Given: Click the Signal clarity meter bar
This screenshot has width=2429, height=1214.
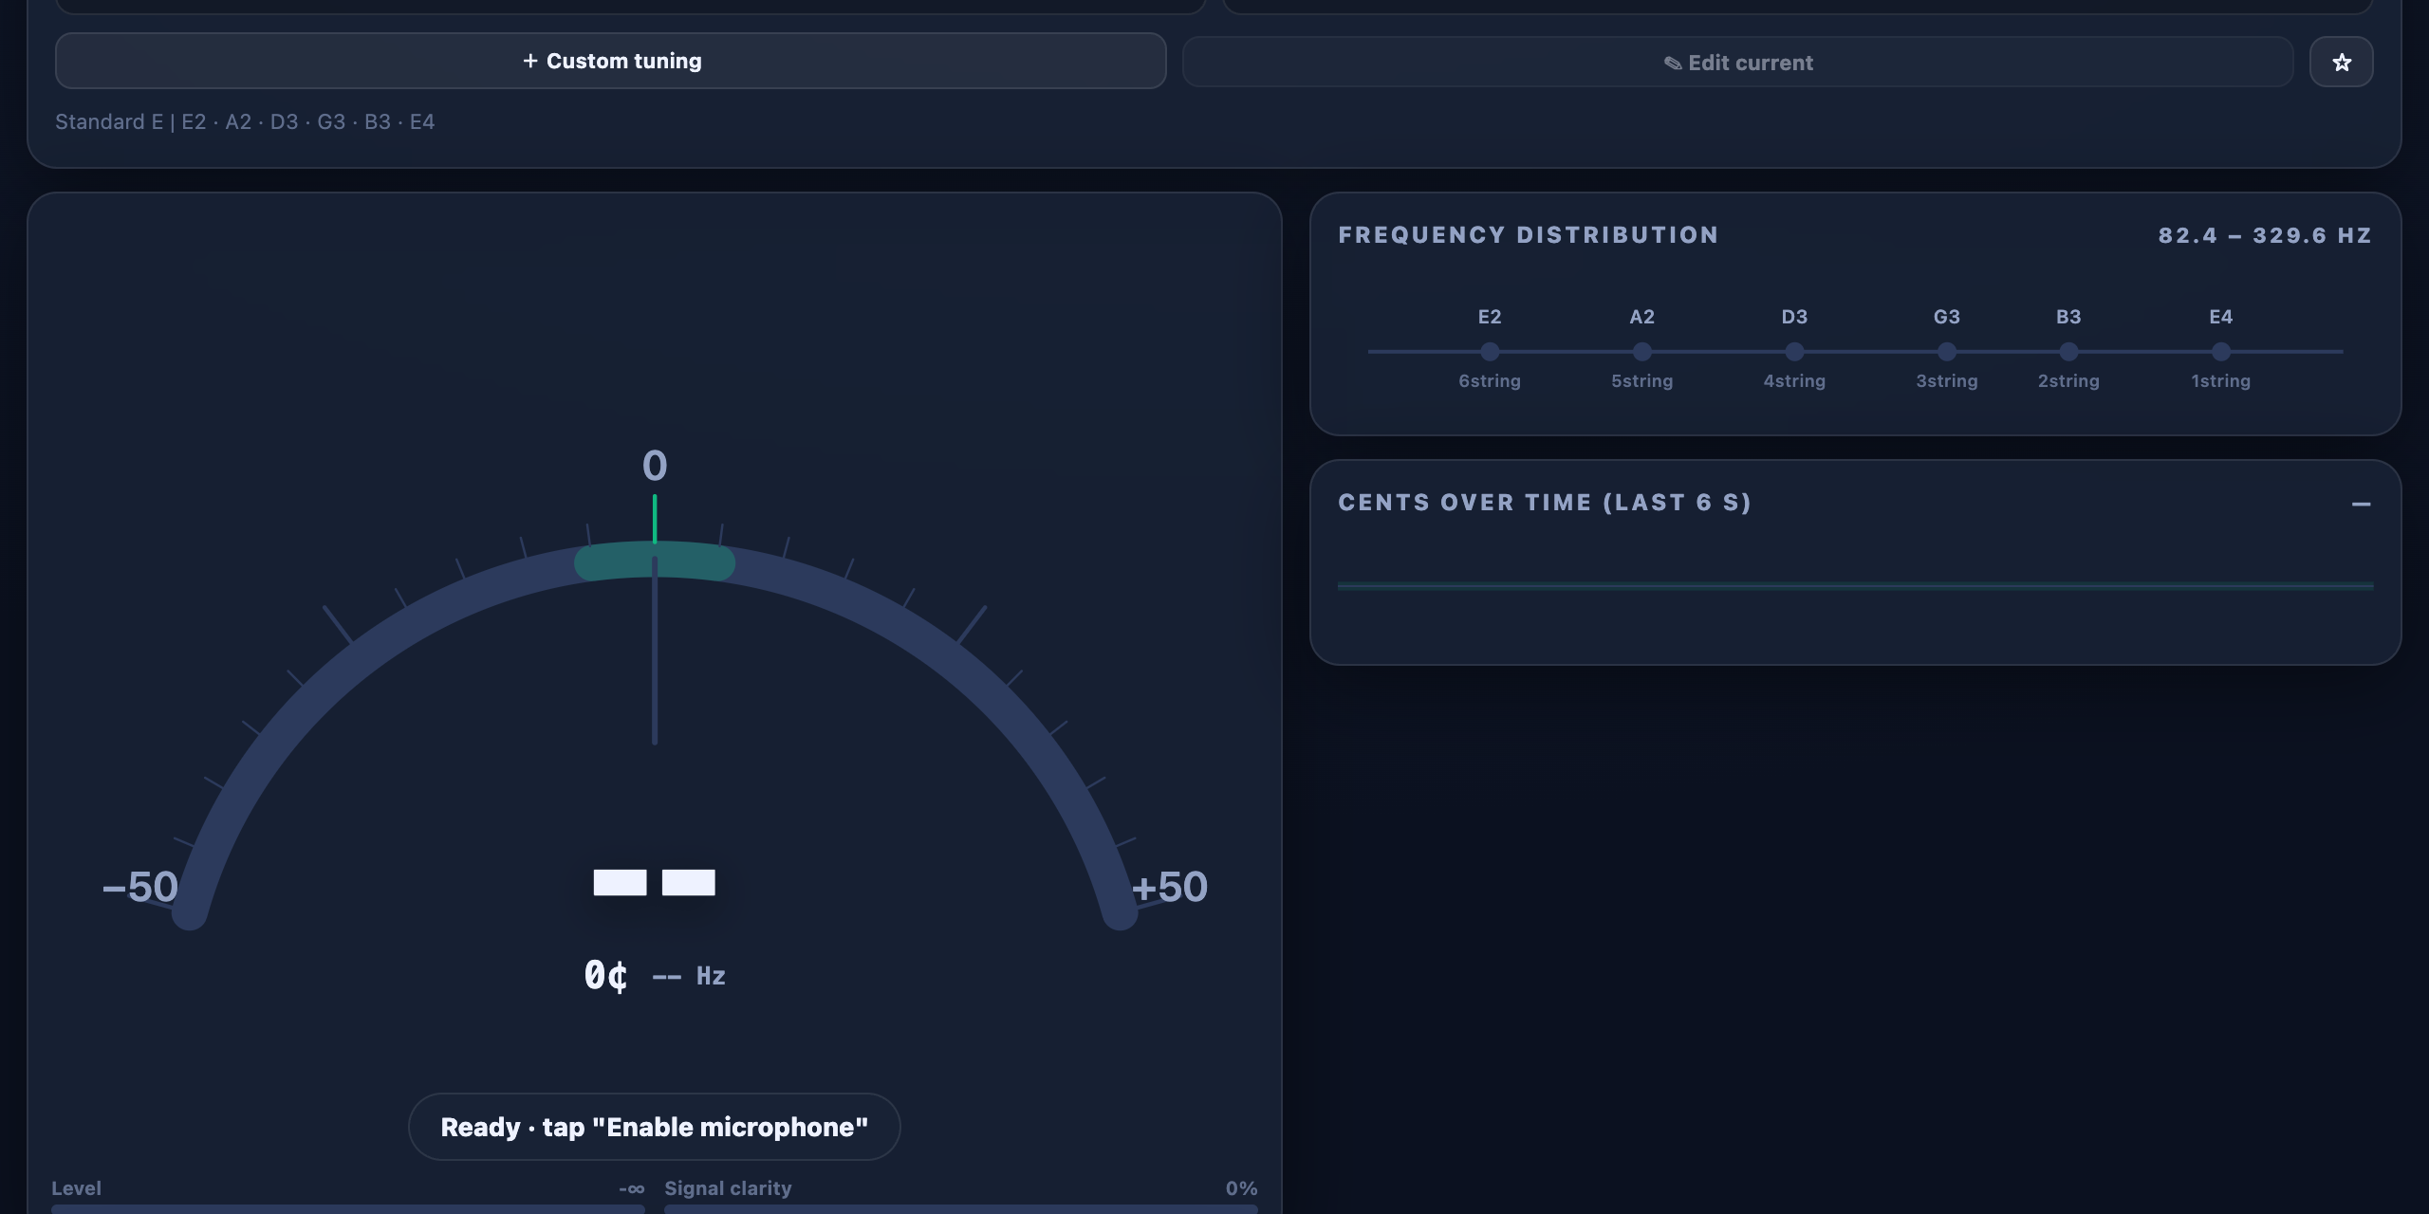Looking at the screenshot, I should pos(961,1209).
